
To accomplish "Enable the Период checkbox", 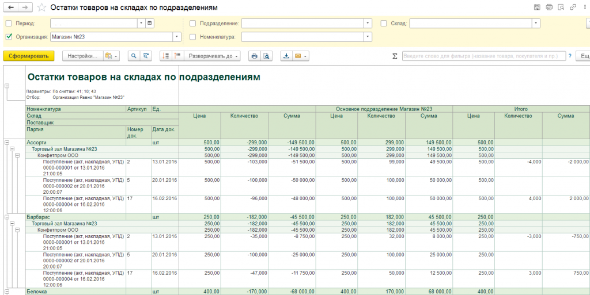I will (x=9, y=24).
